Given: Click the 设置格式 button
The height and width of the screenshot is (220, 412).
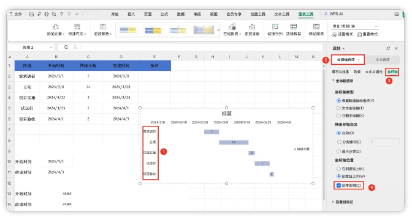Looking at the screenshot, I should [x=342, y=34].
